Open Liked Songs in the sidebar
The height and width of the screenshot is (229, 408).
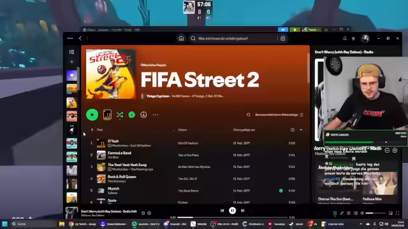pos(71,76)
